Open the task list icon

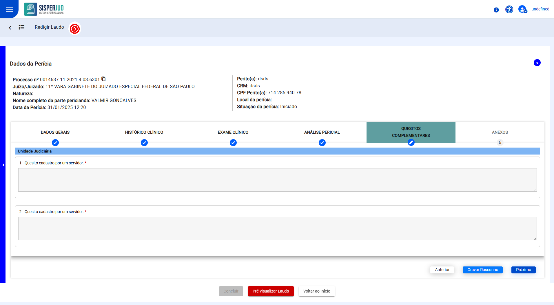click(x=21, y=27)
